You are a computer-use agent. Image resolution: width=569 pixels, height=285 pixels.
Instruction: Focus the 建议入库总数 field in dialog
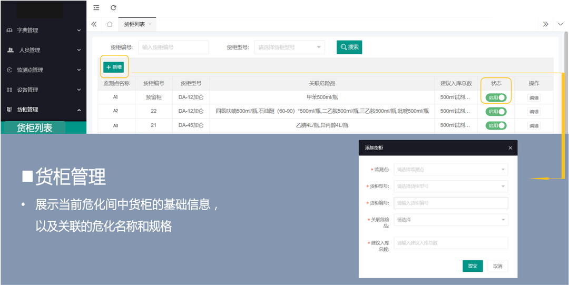[450, 243]
